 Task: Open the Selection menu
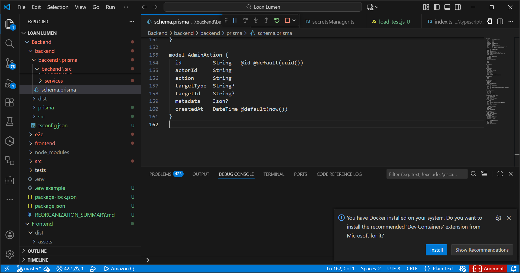pos(58,7)
